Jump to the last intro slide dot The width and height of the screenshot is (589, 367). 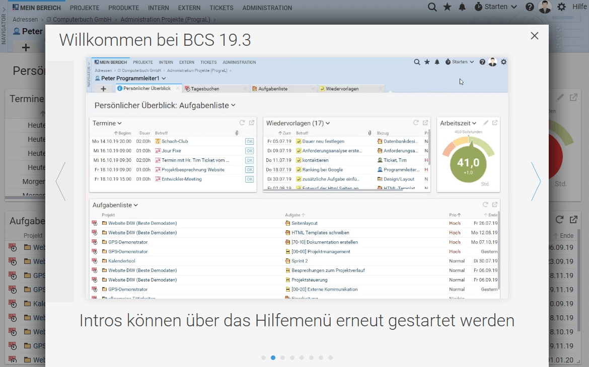331,357
